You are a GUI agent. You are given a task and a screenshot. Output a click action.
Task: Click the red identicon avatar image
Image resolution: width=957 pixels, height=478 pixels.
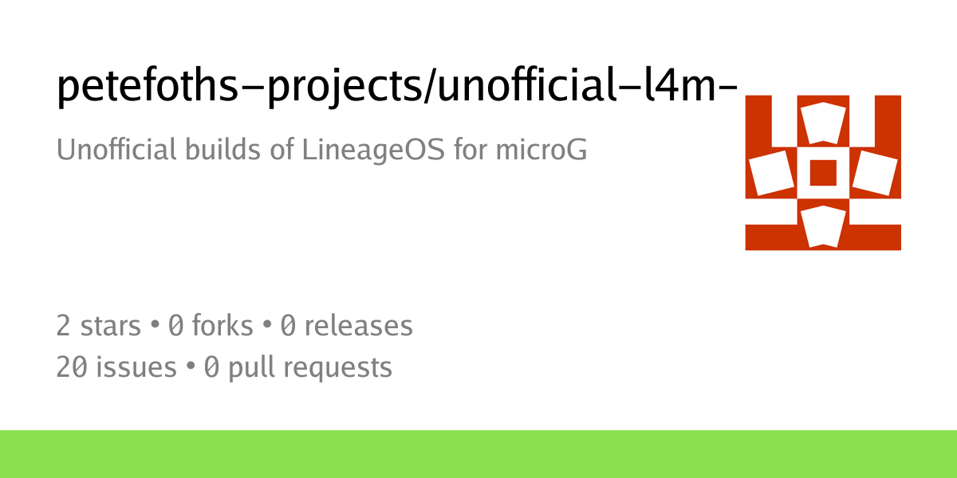[x=823, y=172]
